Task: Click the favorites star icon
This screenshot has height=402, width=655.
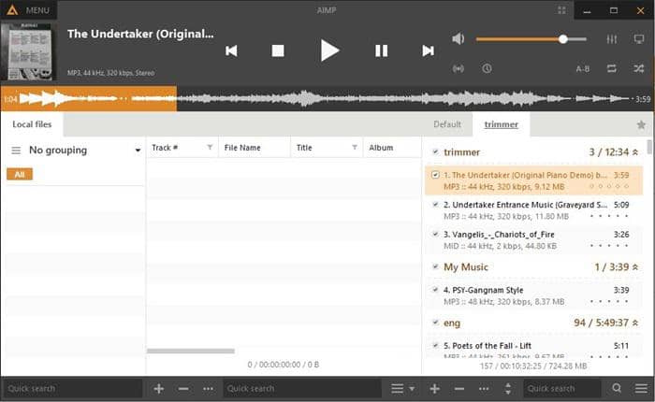Action: pos(641,124)
